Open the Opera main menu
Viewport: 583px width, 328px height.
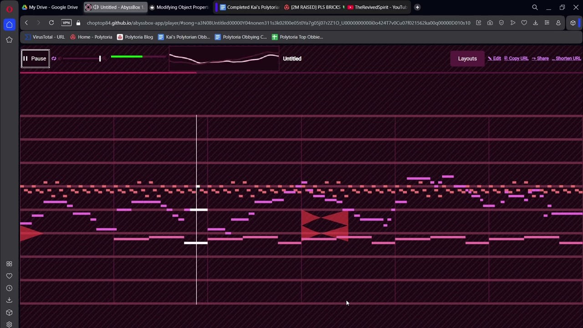(x=9, y=8)
